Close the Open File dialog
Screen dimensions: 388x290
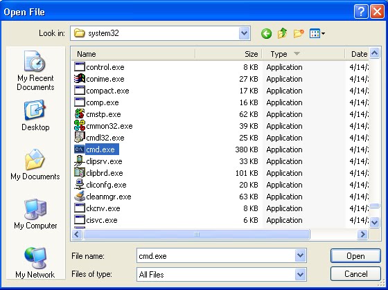point(377,11)
